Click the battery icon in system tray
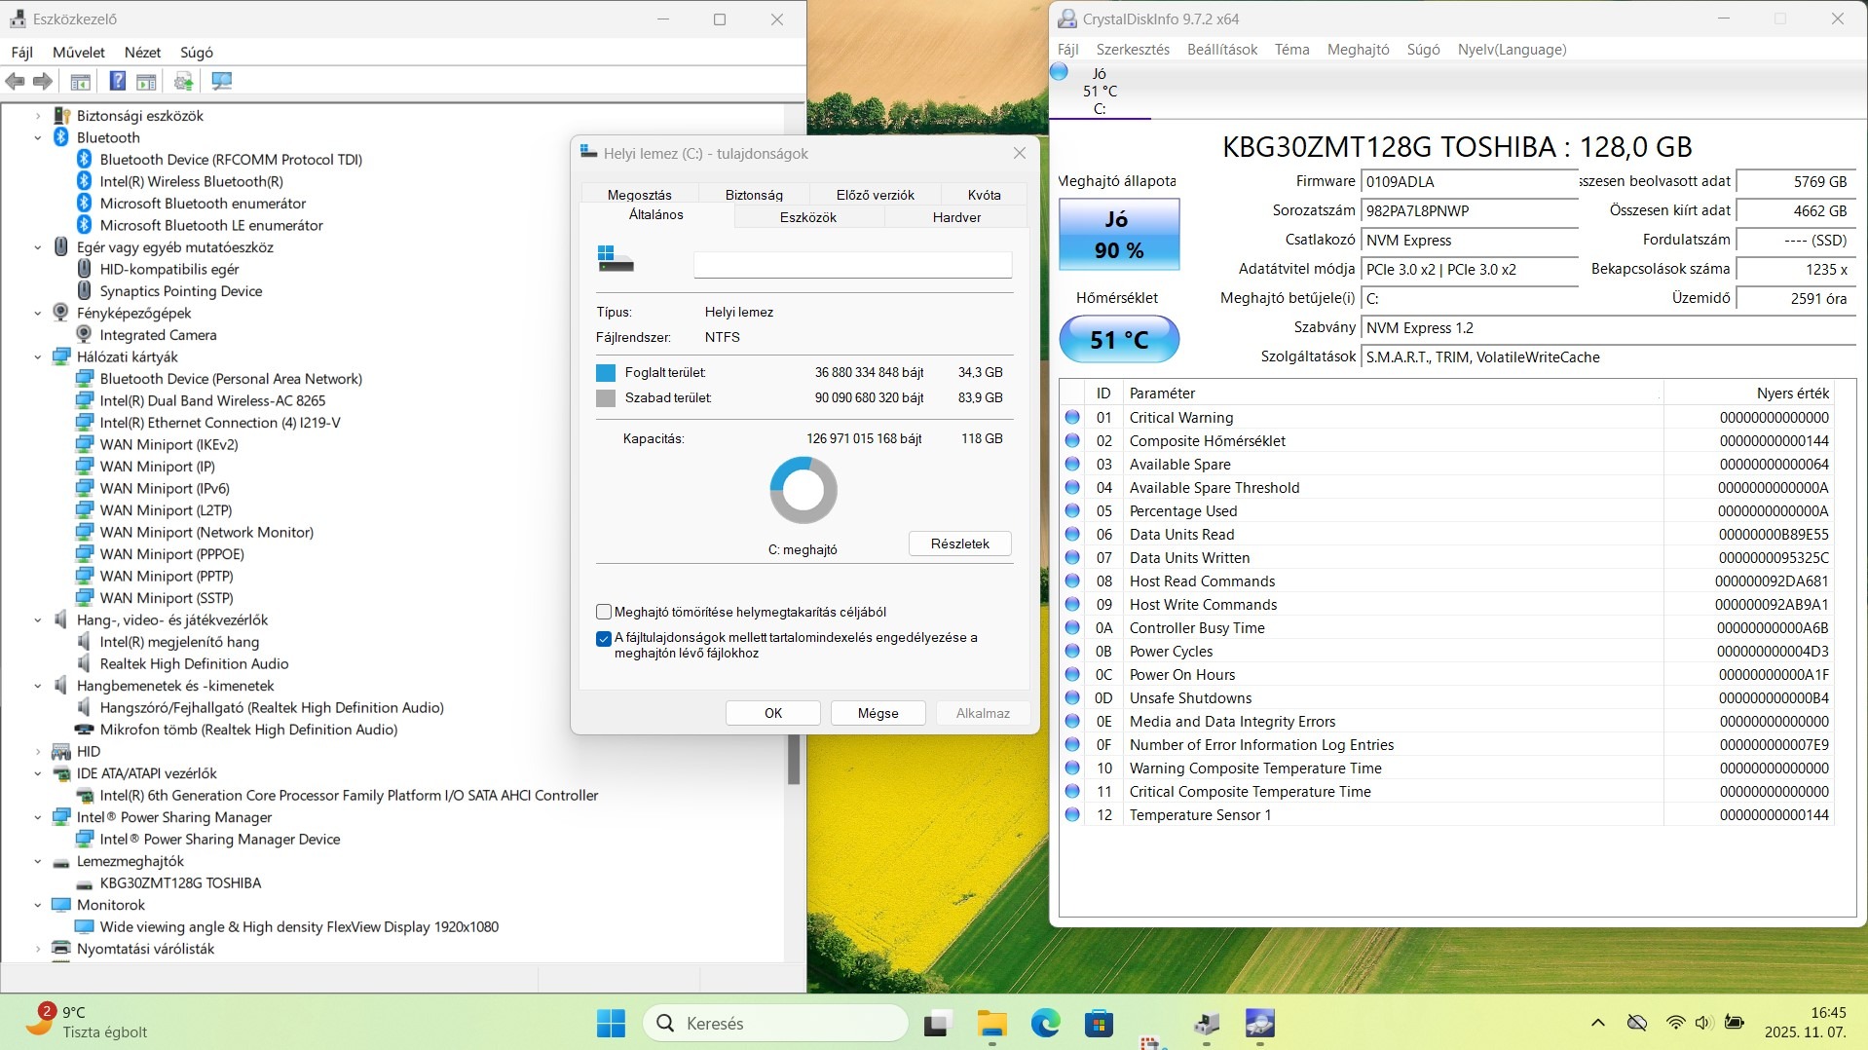The width and height of the screenshot is (1868, 1050). [1734, 1023]
